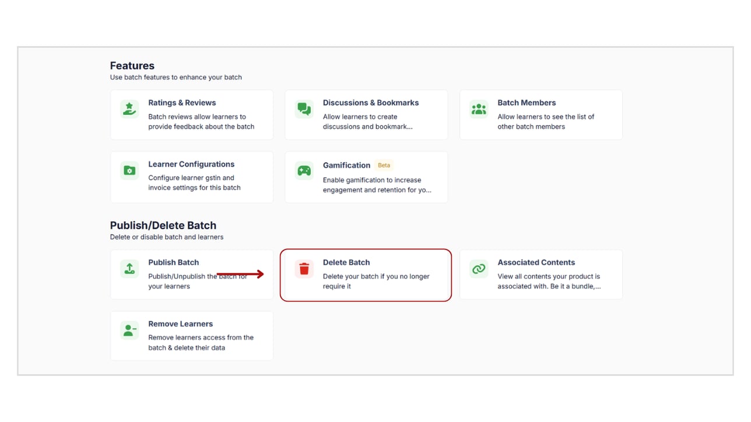Select the Remove Learners title
Viewport: 751px width, 422px height.
tap(180, 324)
